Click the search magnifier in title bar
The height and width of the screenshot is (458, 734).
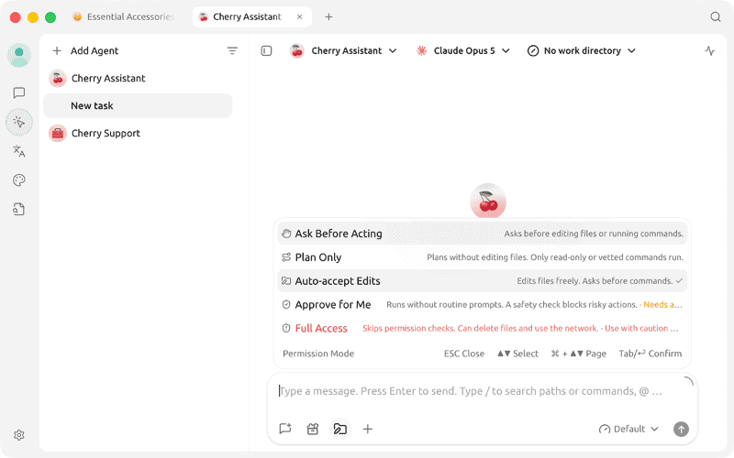[x=716, y=16]
